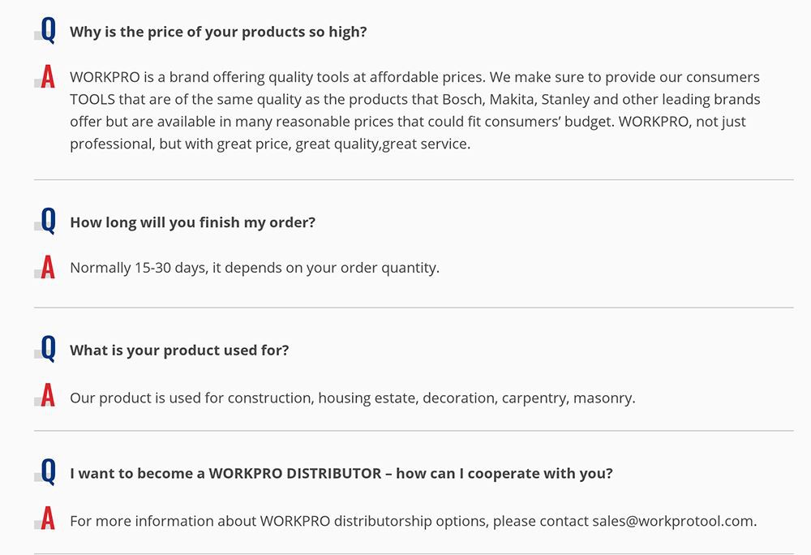Select the Q icon for the product usage question
This screenshot has width=811, height=555.
click(x=48, y=350)
